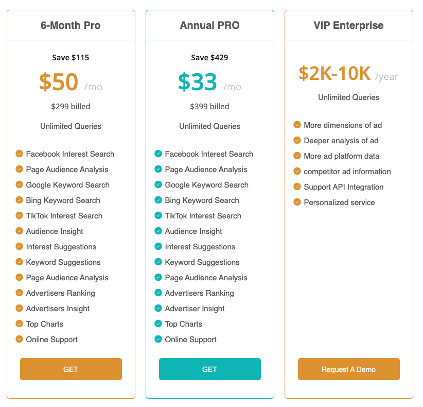Click the teal checkmark beside Top Charts
423x407 pixels.
tap(158, 324)
